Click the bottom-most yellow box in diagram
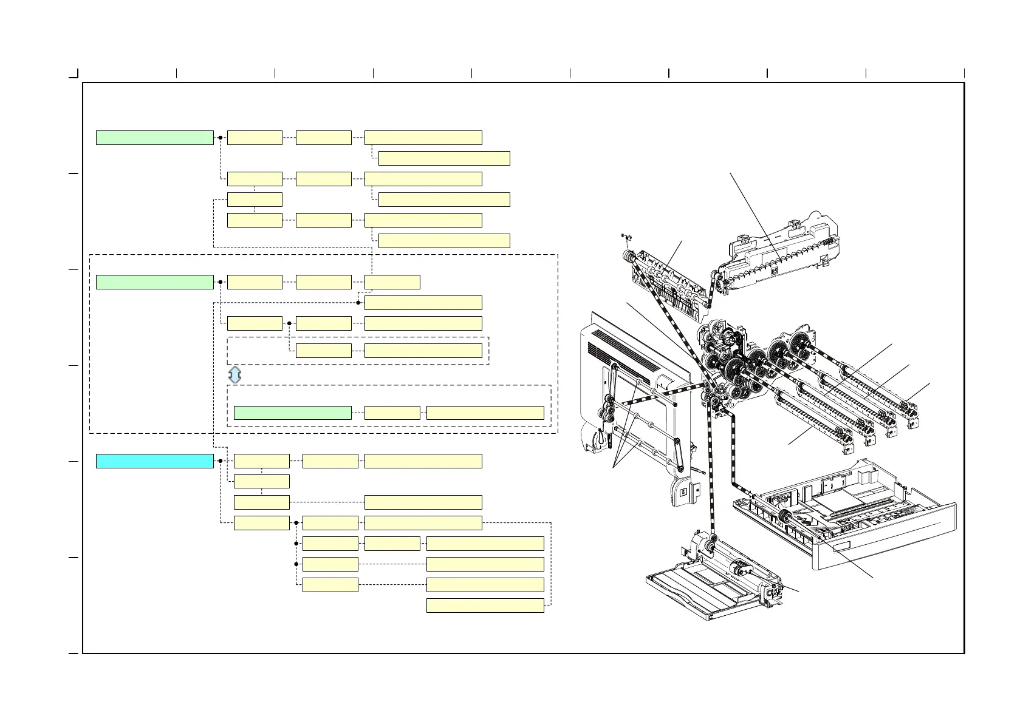1023x722 pixels. pyautogui.click(x=485, y=606)
